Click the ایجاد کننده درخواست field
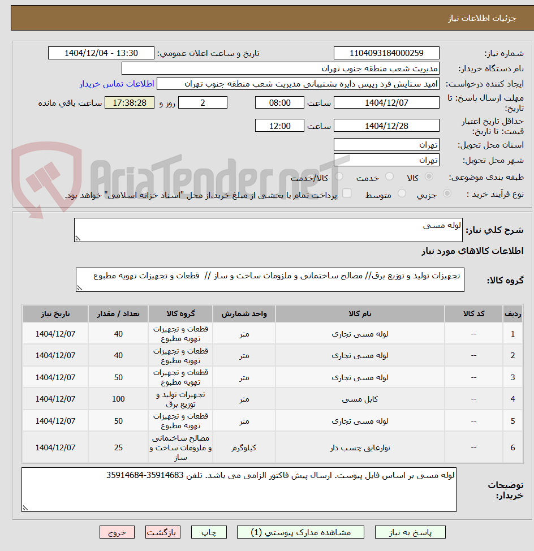This screenshot has width=534, height=551. 298,84
